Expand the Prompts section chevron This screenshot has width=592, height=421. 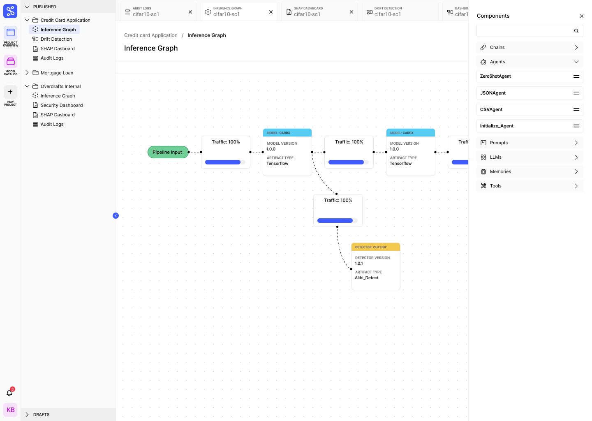[x=576, y=143]
